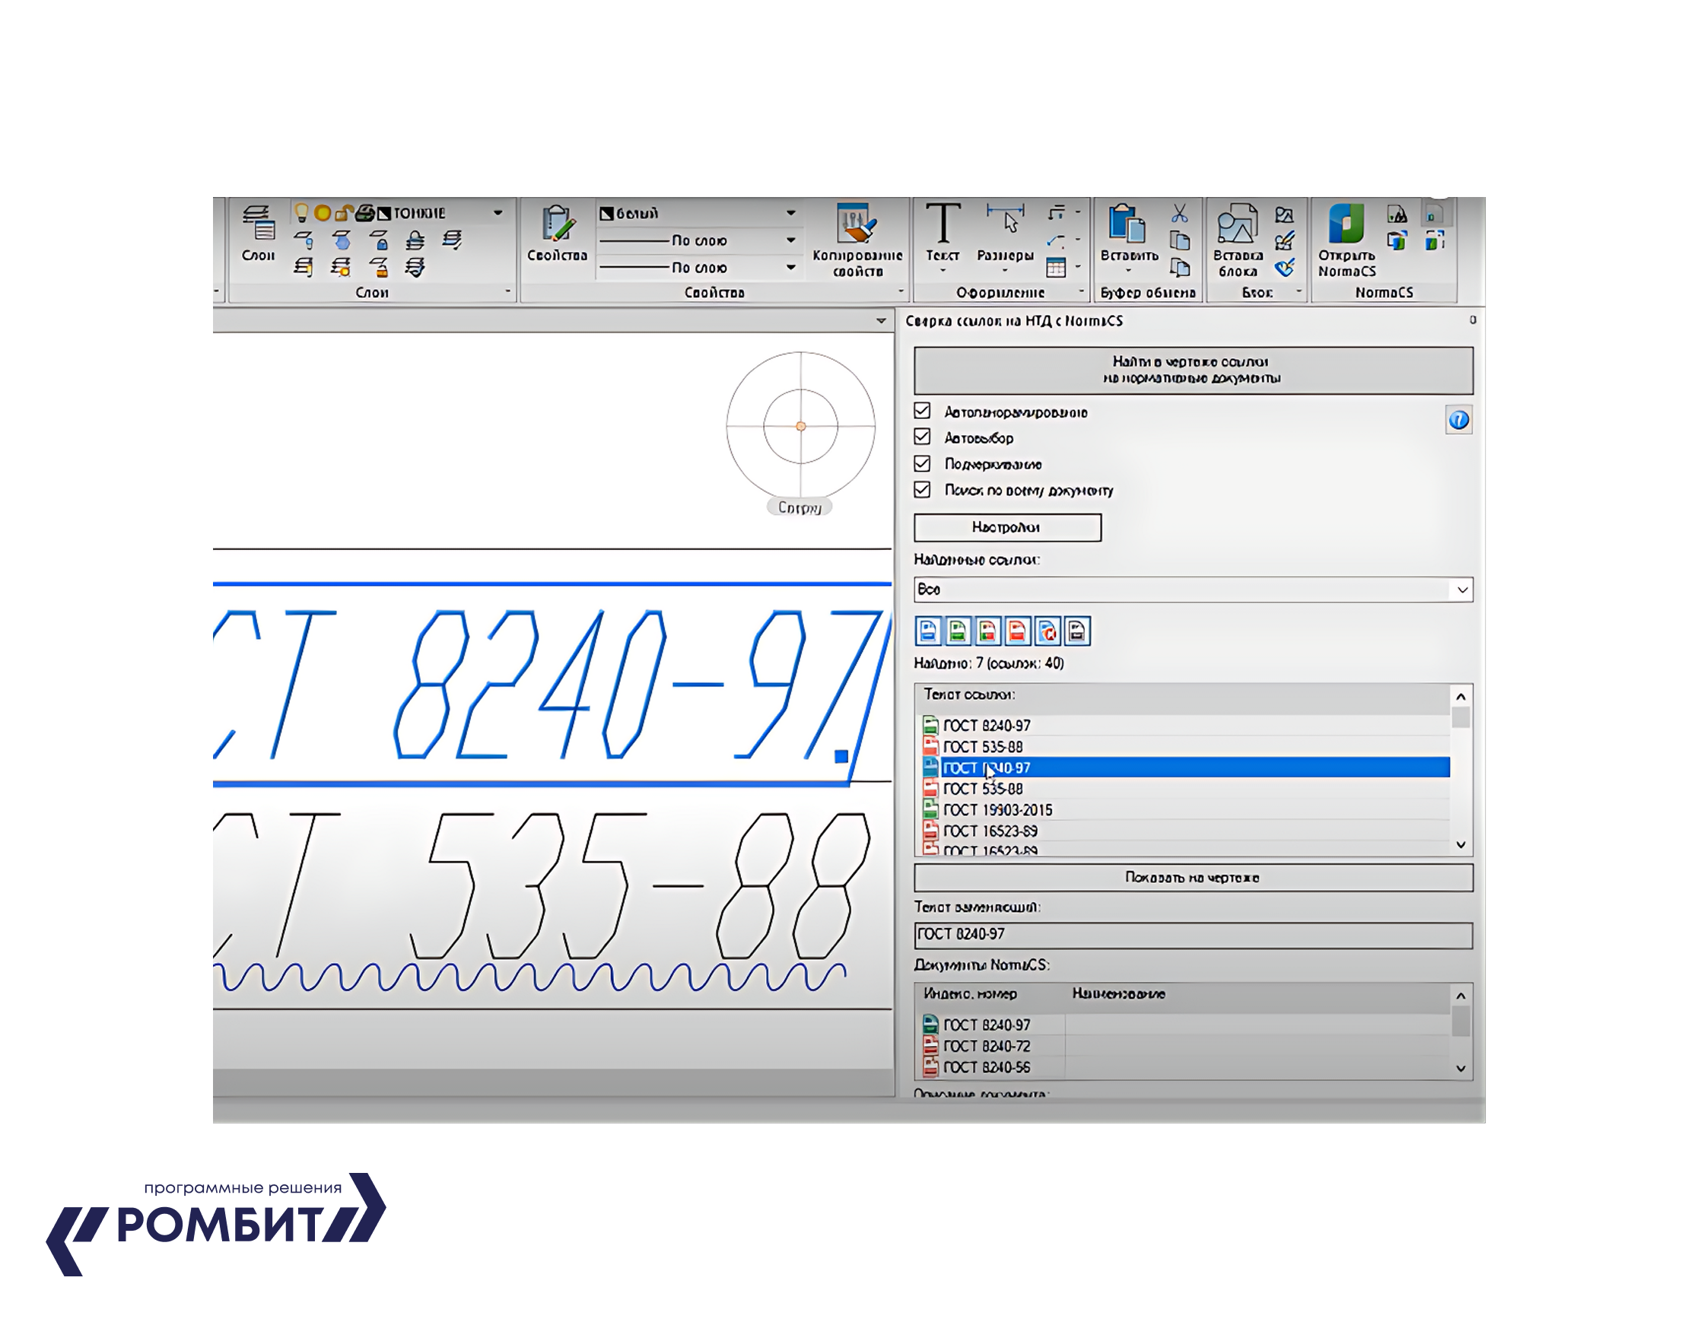Image resolution: width=1701 pixels, height=1322 pixels.
Task: Click the Слои layers icon
Action: [x=258, y=224]
